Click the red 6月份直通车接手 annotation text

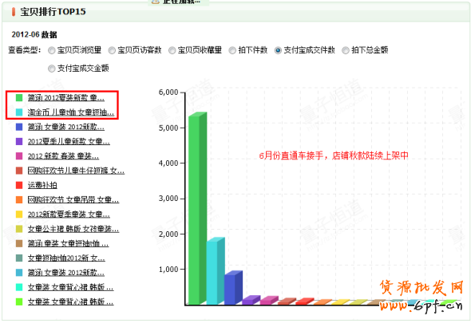click(x=334, y=156)
